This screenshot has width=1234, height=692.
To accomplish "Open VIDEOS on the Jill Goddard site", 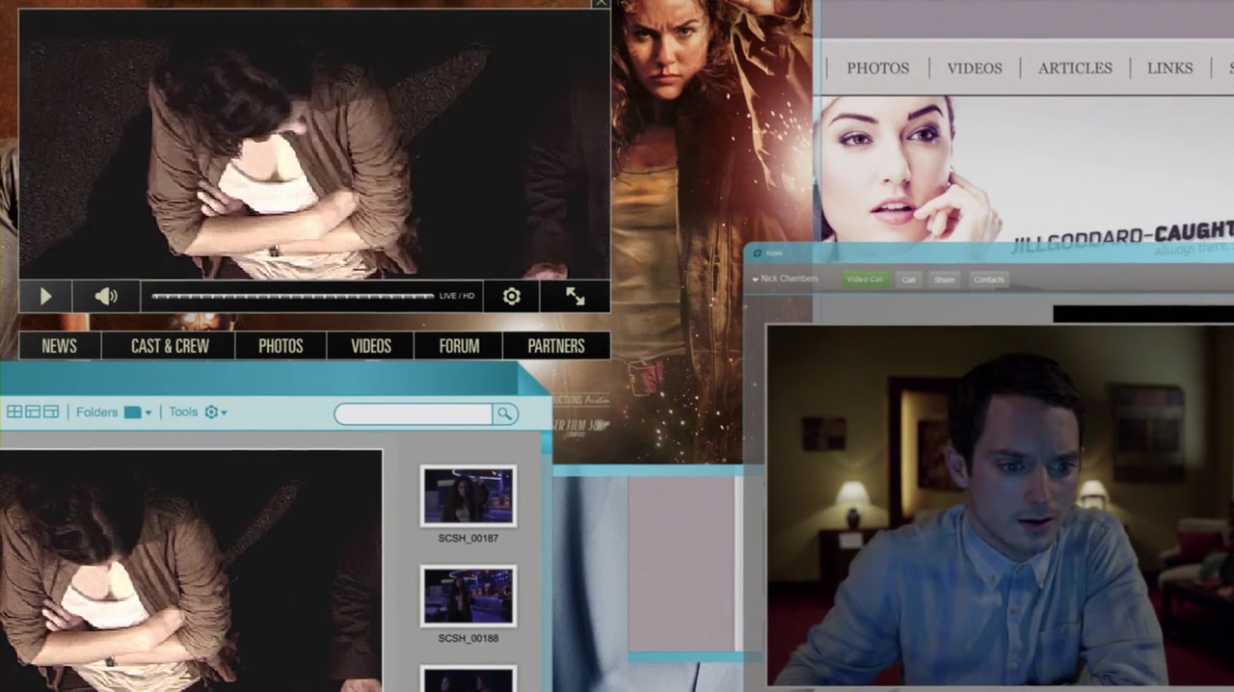I will (975, 68).
